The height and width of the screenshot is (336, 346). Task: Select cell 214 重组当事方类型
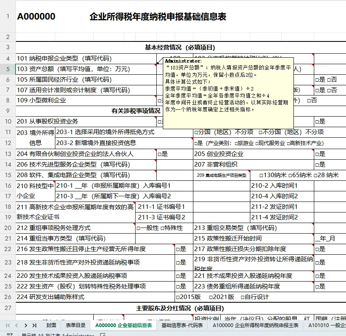75,238
